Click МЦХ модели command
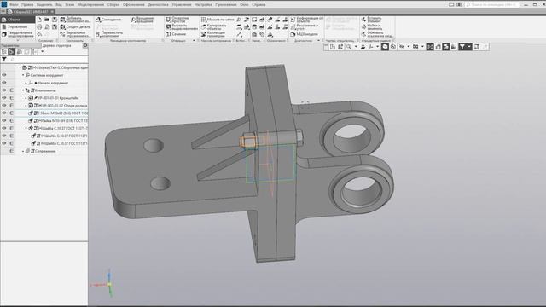 click(x=305, y=34)
